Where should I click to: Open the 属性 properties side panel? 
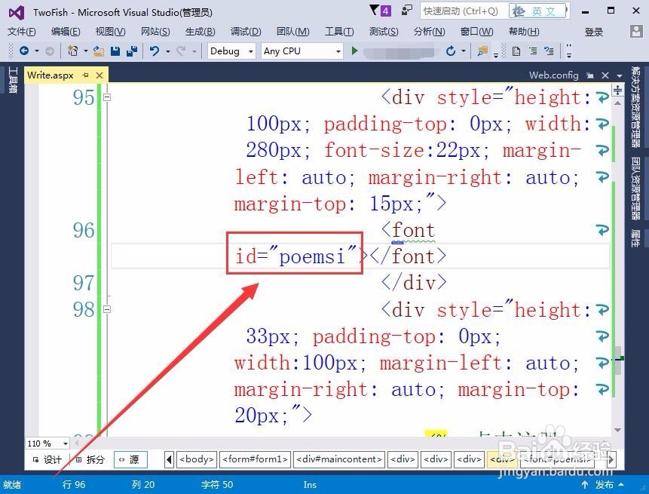click(x=636, y=238)
